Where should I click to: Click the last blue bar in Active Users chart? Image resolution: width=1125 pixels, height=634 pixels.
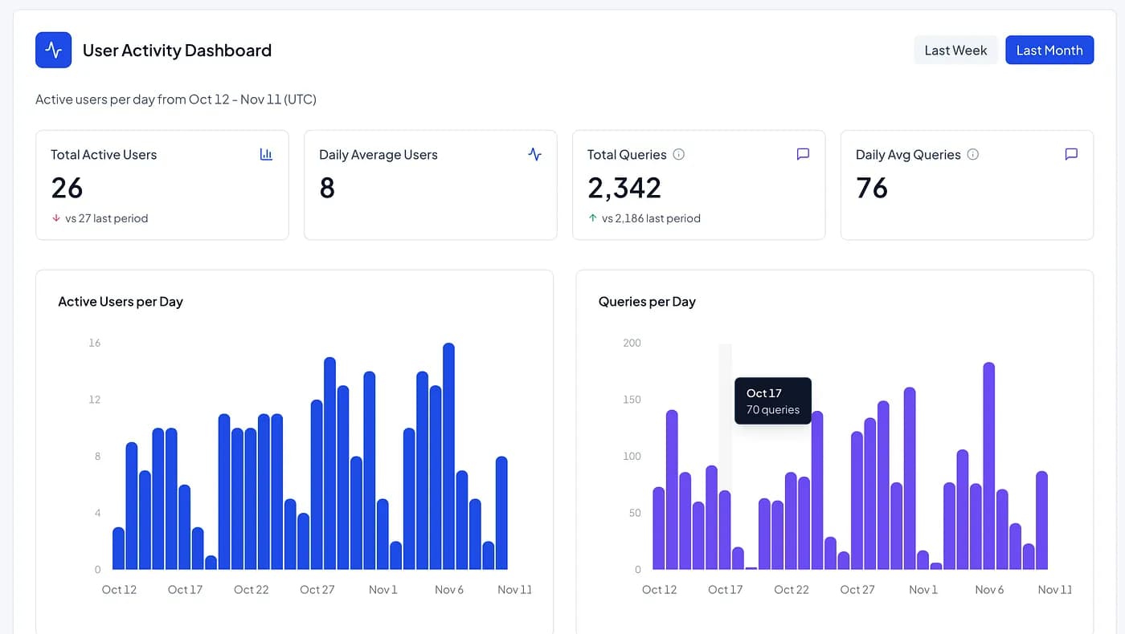point(501,514)
